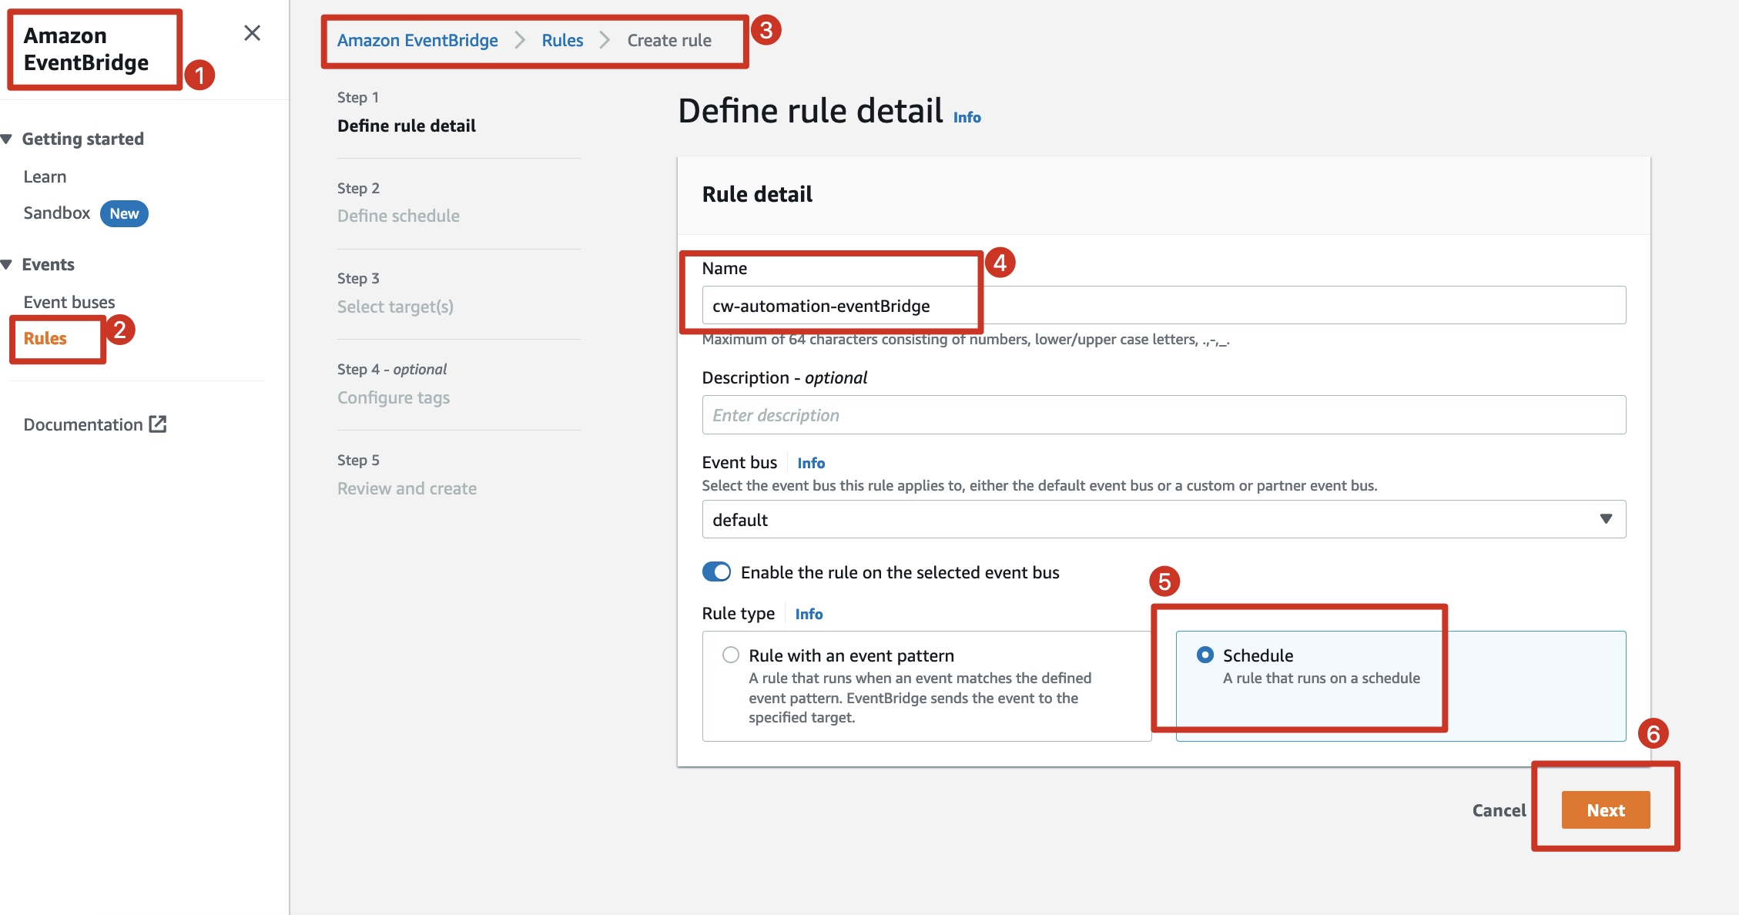Select Rule with an event pattern radio
1739x915 pixels.
[730, 655]
